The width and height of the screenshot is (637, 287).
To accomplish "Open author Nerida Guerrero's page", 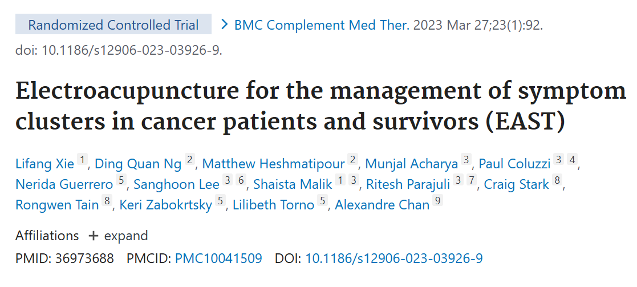I will pos(64,184).
